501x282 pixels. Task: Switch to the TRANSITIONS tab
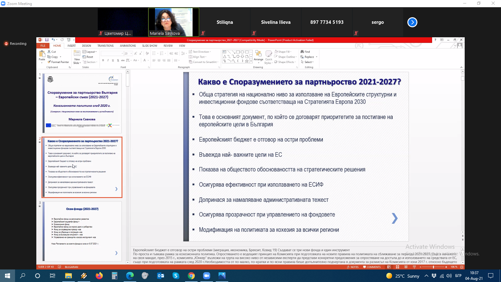pos(106,46)
